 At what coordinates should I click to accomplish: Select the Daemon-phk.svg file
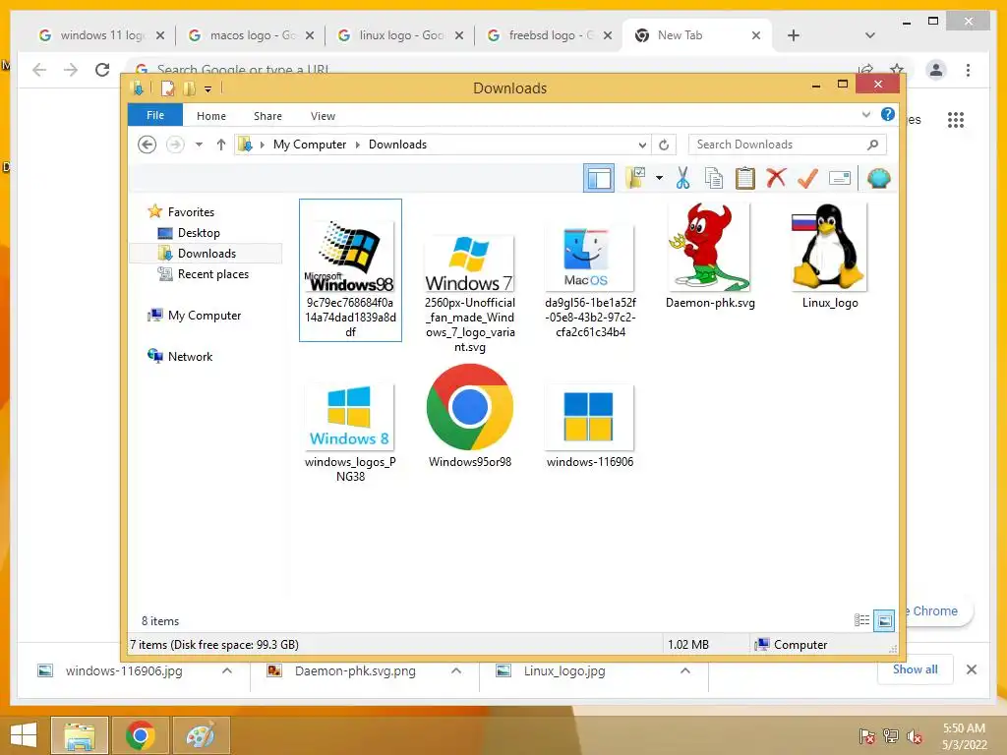[710, 256]
